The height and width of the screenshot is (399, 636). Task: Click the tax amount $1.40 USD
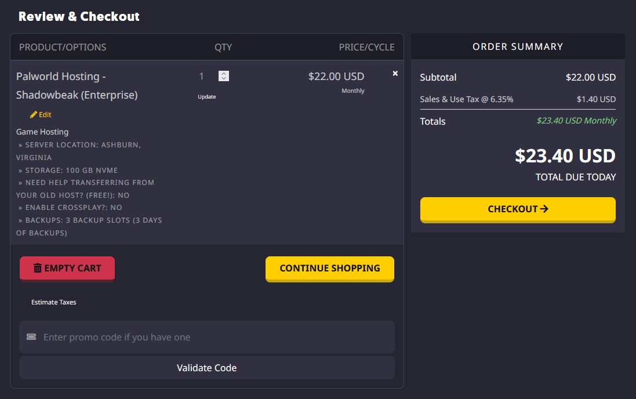pyautogui.click(x=596, y=99)
